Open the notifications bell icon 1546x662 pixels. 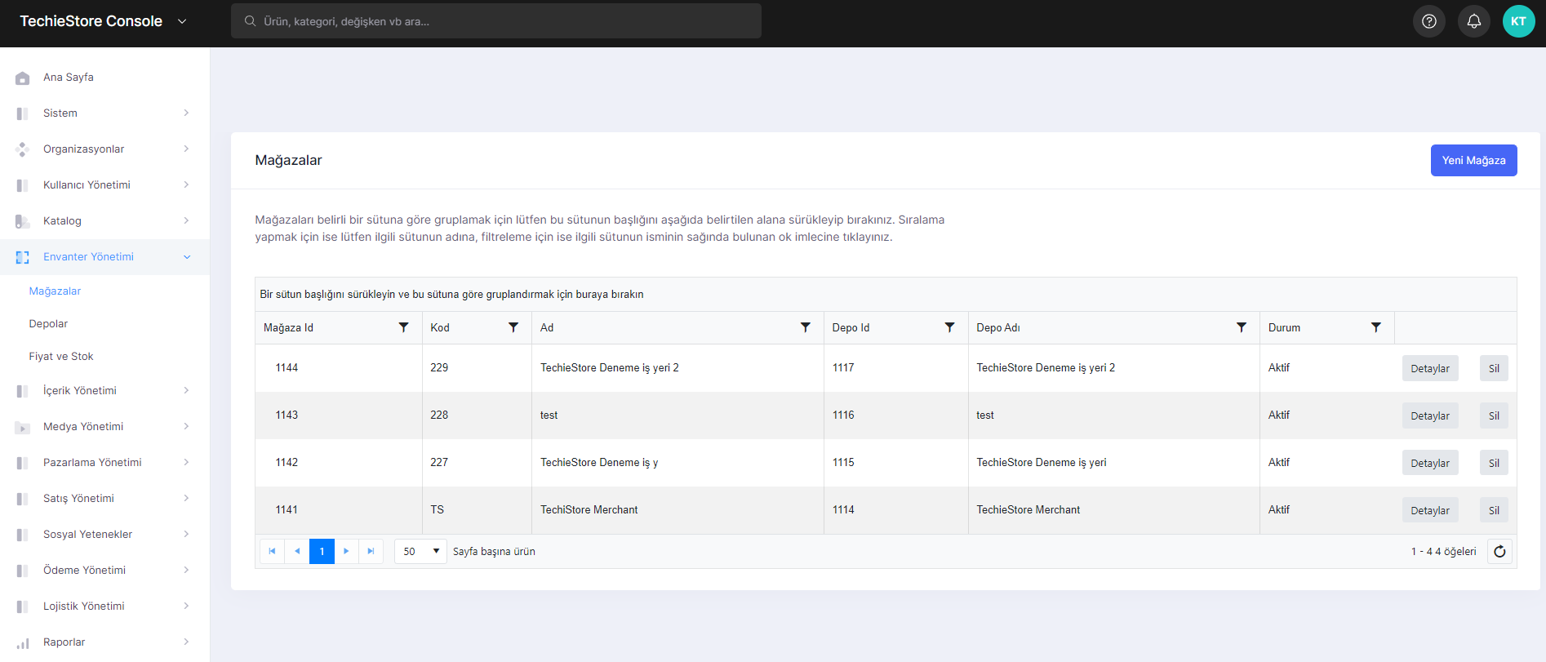(x=1474, y=21)
